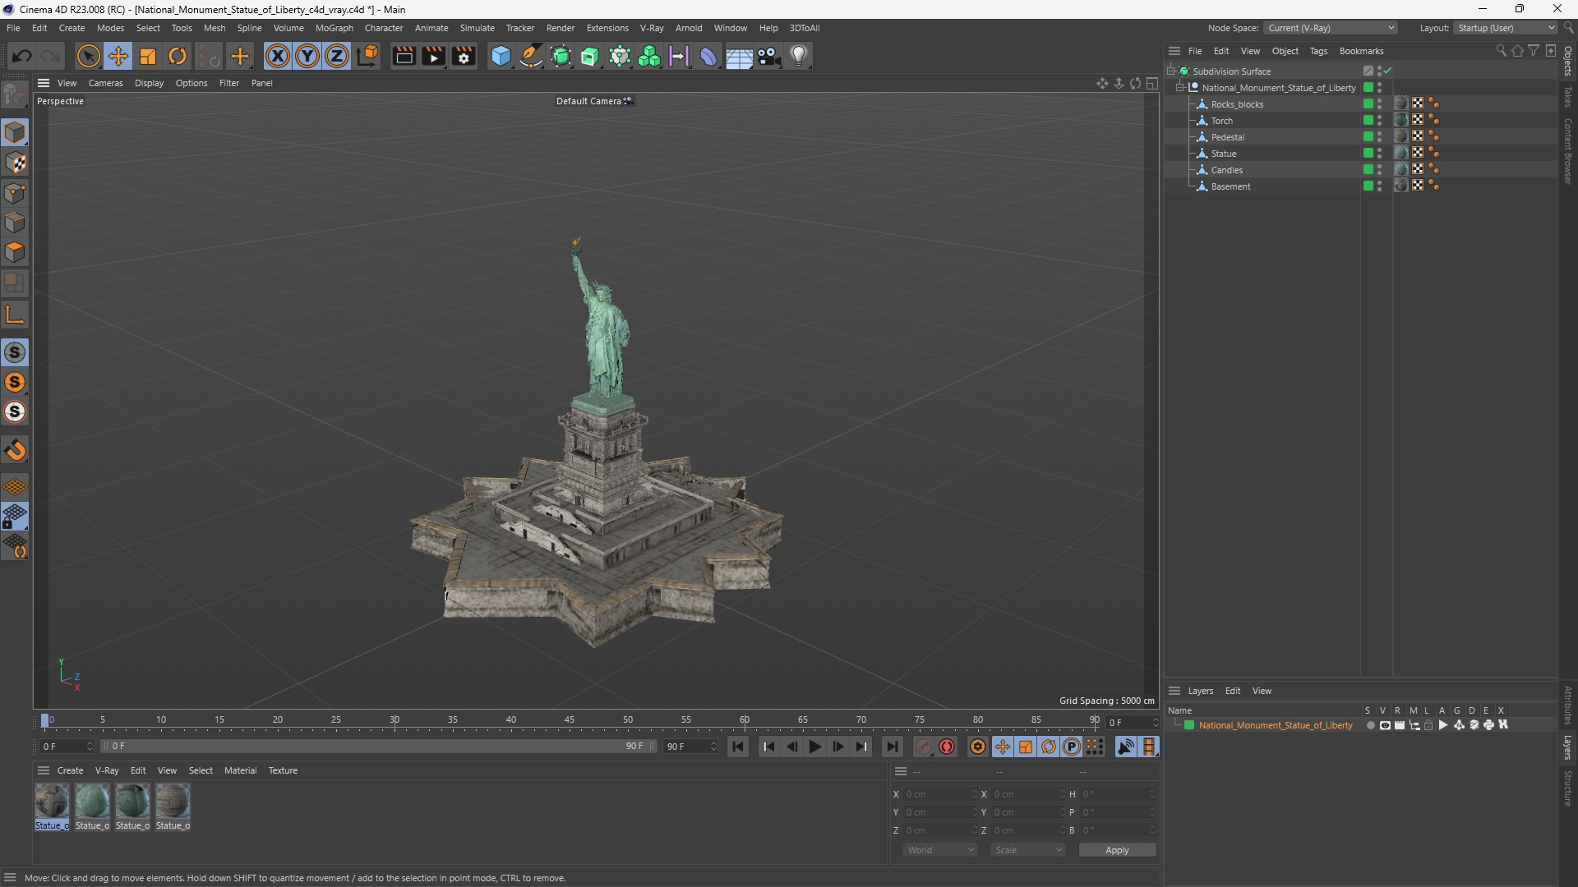Open the Extensions menu

coord(607,28)
